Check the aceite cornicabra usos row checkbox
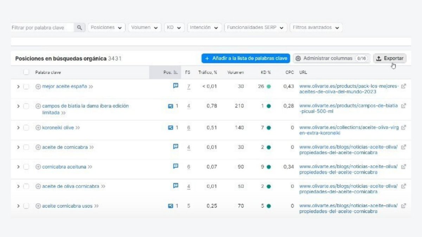The width and height of the screenshot is (422, 237). click(x=26, y=206)
